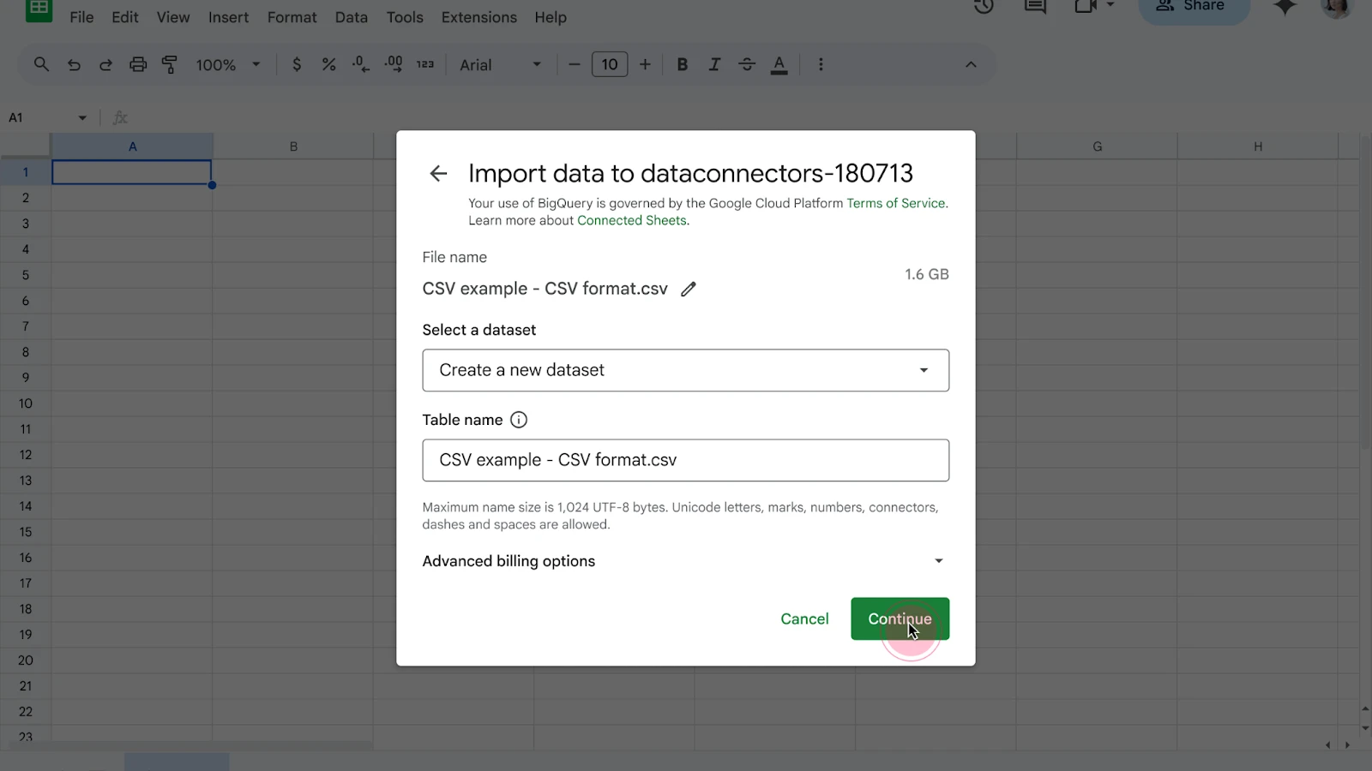Click the Continue button

point(900,619)
